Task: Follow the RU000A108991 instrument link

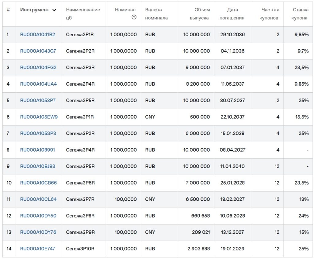Action: click(x=37, y=150)
